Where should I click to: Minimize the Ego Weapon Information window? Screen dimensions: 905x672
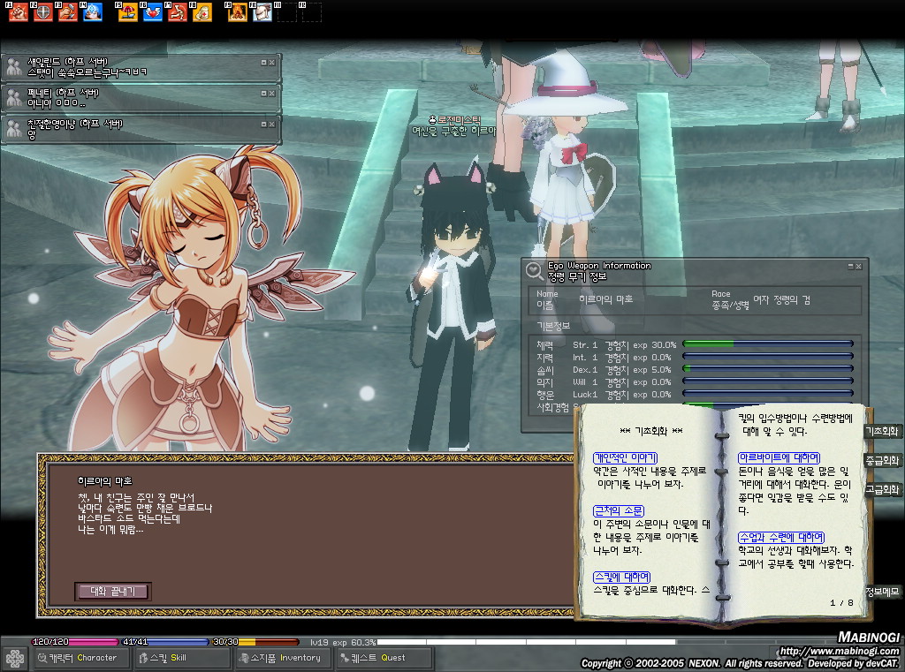pos(851,267)
